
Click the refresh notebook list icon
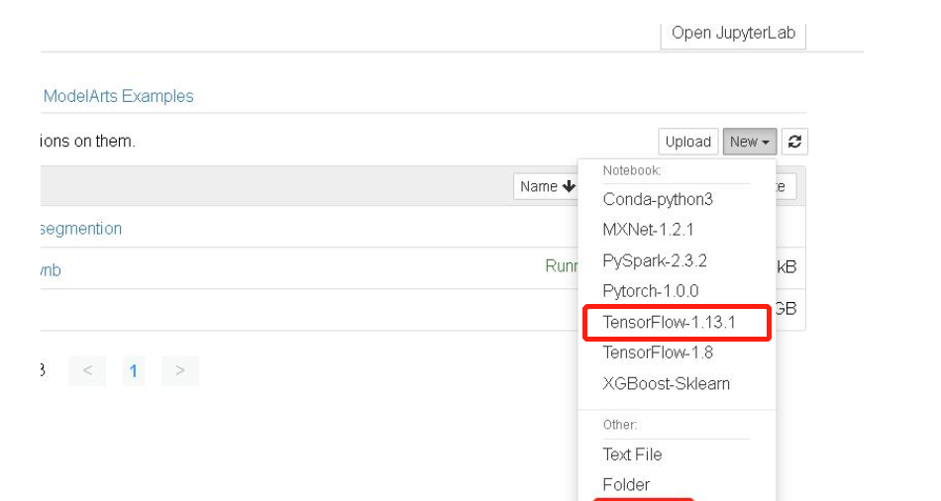pos(793,142)
